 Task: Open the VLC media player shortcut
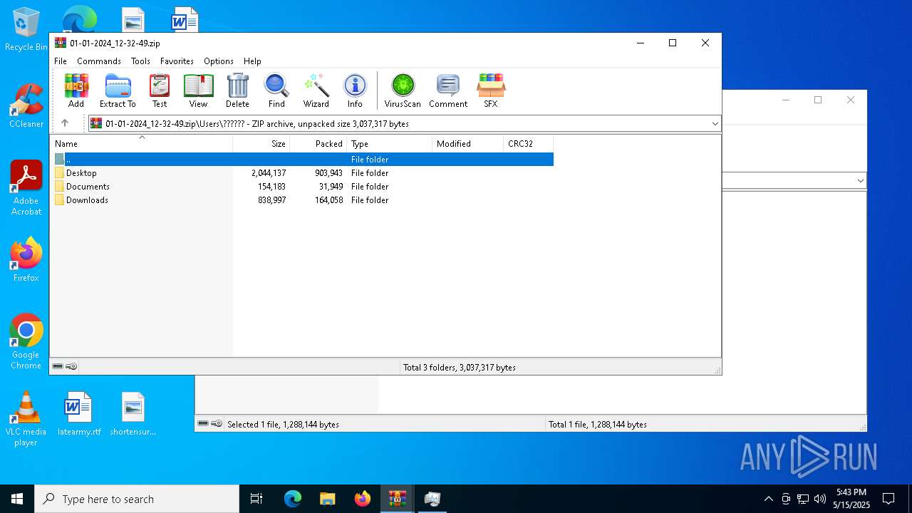[x=26, y=419]
